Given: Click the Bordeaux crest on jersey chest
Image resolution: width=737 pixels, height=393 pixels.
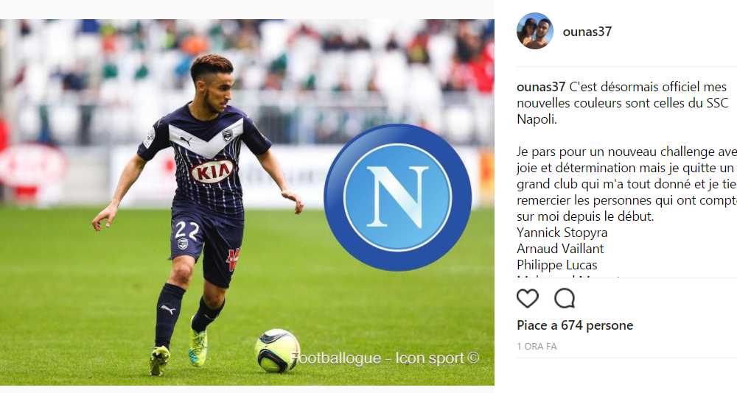Looking at the screenshot, I should tap(228, 135).
